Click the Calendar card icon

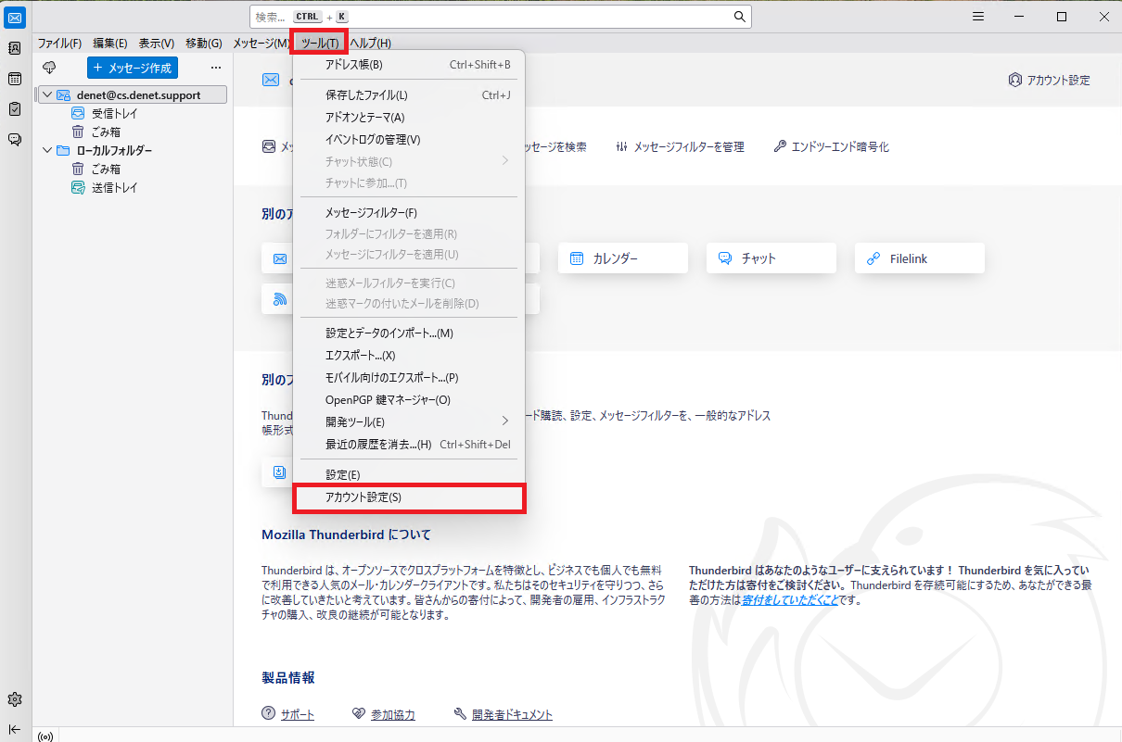tap(577, 258)
